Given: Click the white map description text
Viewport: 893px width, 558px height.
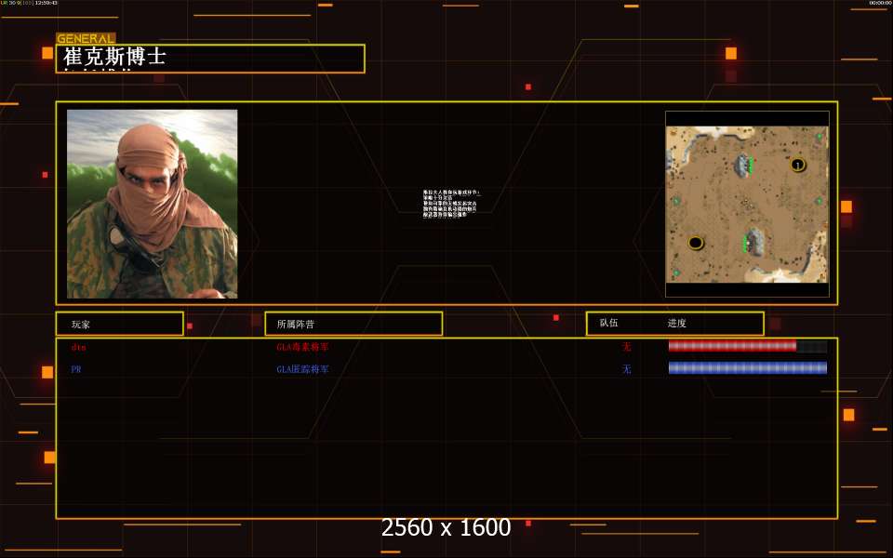Looking at the screenshot, I should [449, 204].
